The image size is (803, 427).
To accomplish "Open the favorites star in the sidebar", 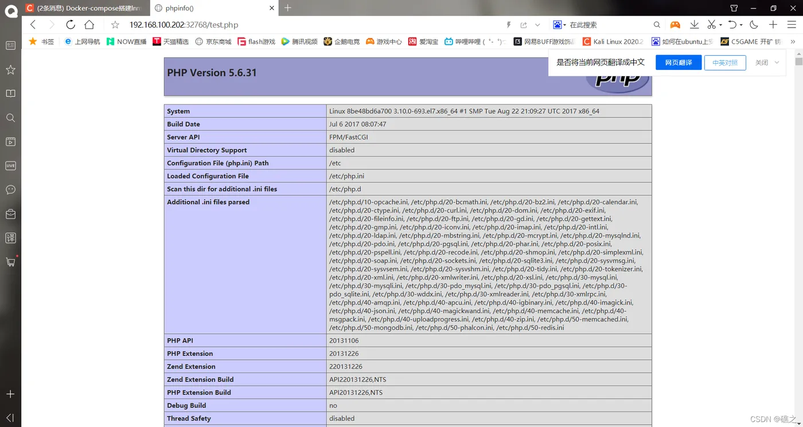I will tap(10, 69).
